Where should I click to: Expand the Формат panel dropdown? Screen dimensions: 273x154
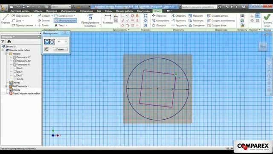260,30
